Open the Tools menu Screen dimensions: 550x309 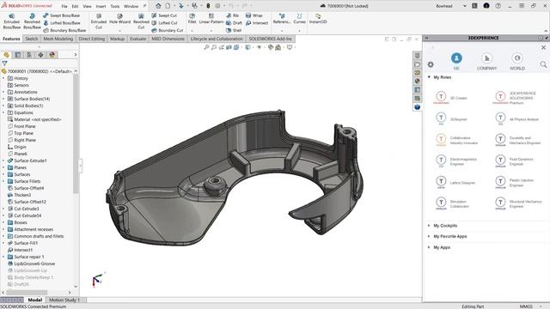pyautogui.click(x=115, y=6)
